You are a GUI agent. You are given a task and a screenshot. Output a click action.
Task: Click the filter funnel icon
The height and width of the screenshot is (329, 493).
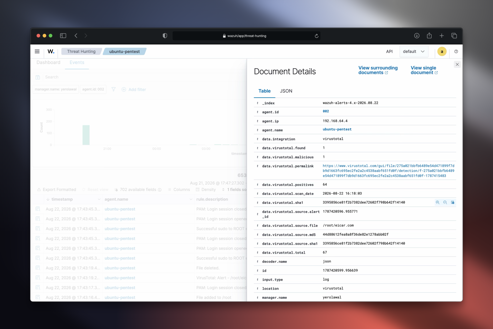click(113, 89)
